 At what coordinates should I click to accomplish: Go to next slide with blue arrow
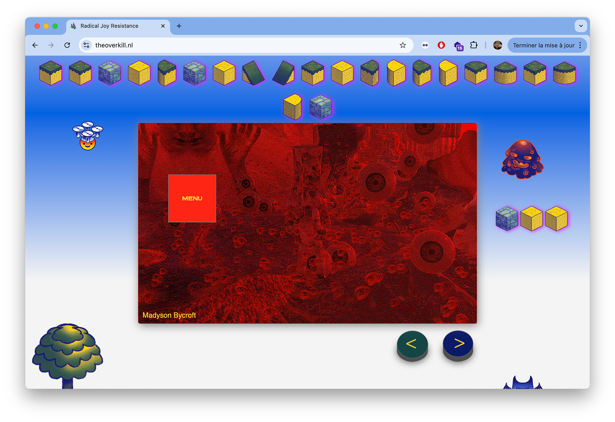click(458, 345)
